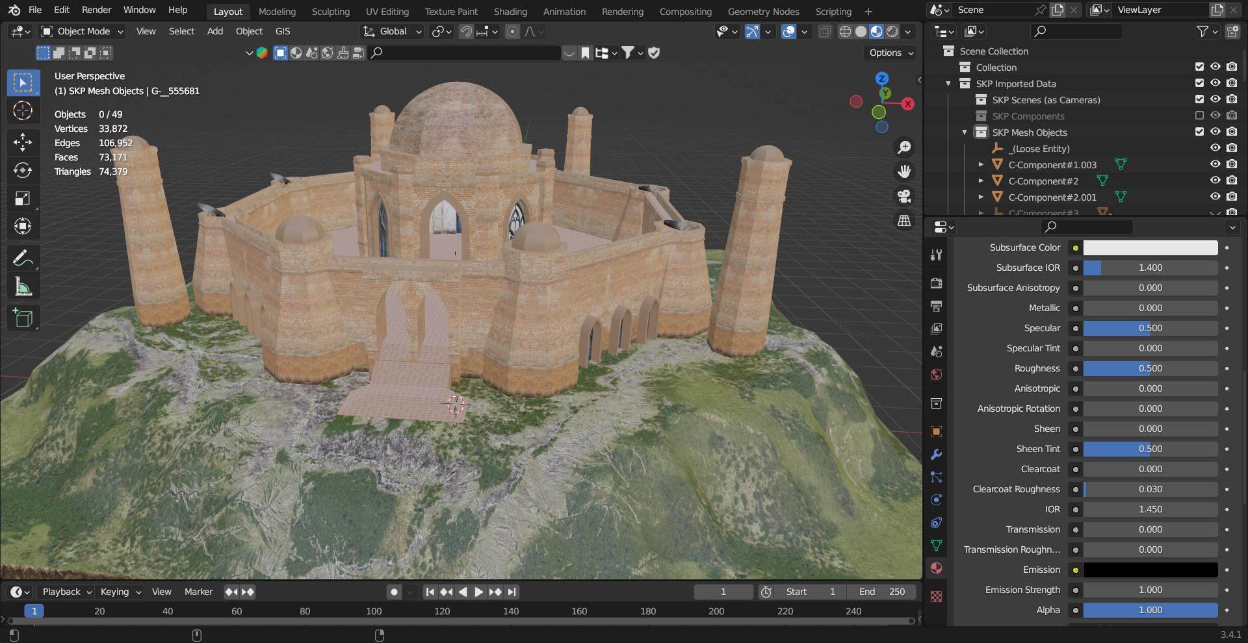Click the pan view hand icon
The image size is (1248, 643).
pyautogui.click(x=904, y=171)
